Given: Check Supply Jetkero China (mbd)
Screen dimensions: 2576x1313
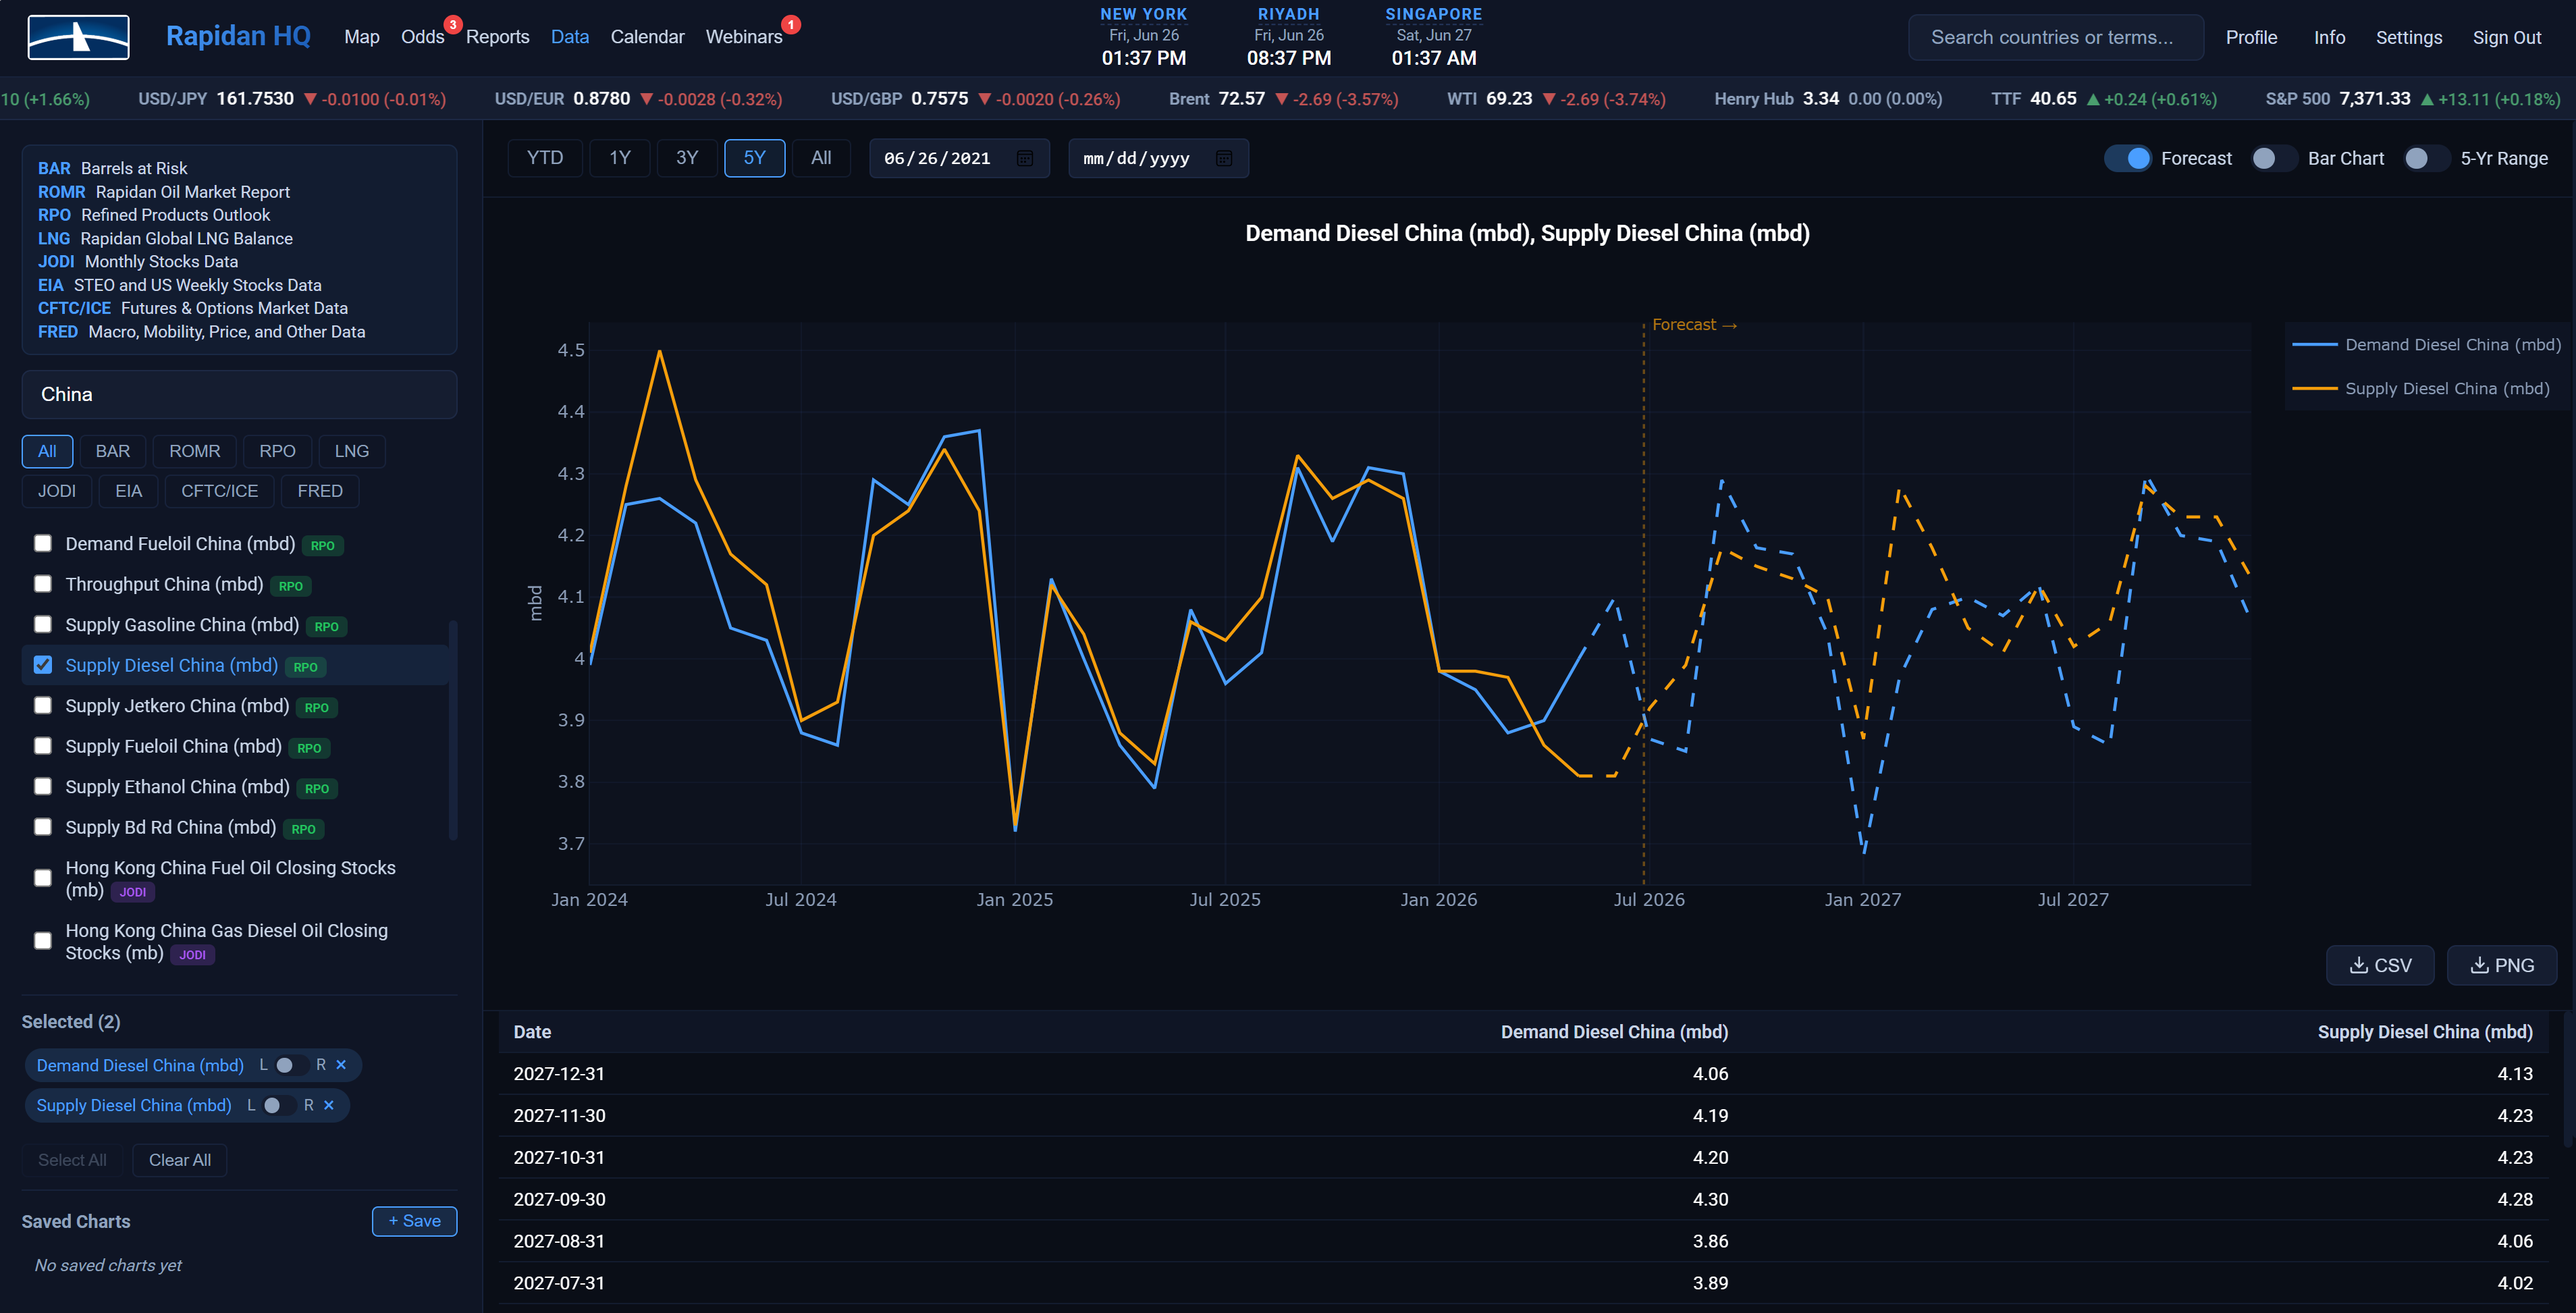Looking at the screenshot, I should 43,705.
